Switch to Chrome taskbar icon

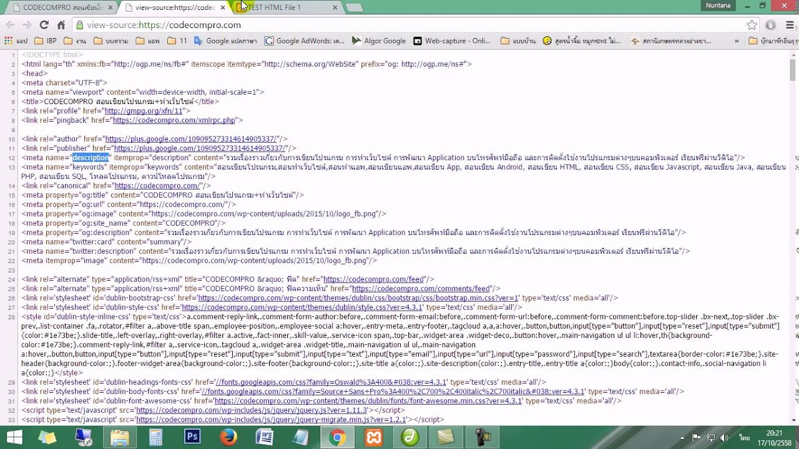pos(338,437)
